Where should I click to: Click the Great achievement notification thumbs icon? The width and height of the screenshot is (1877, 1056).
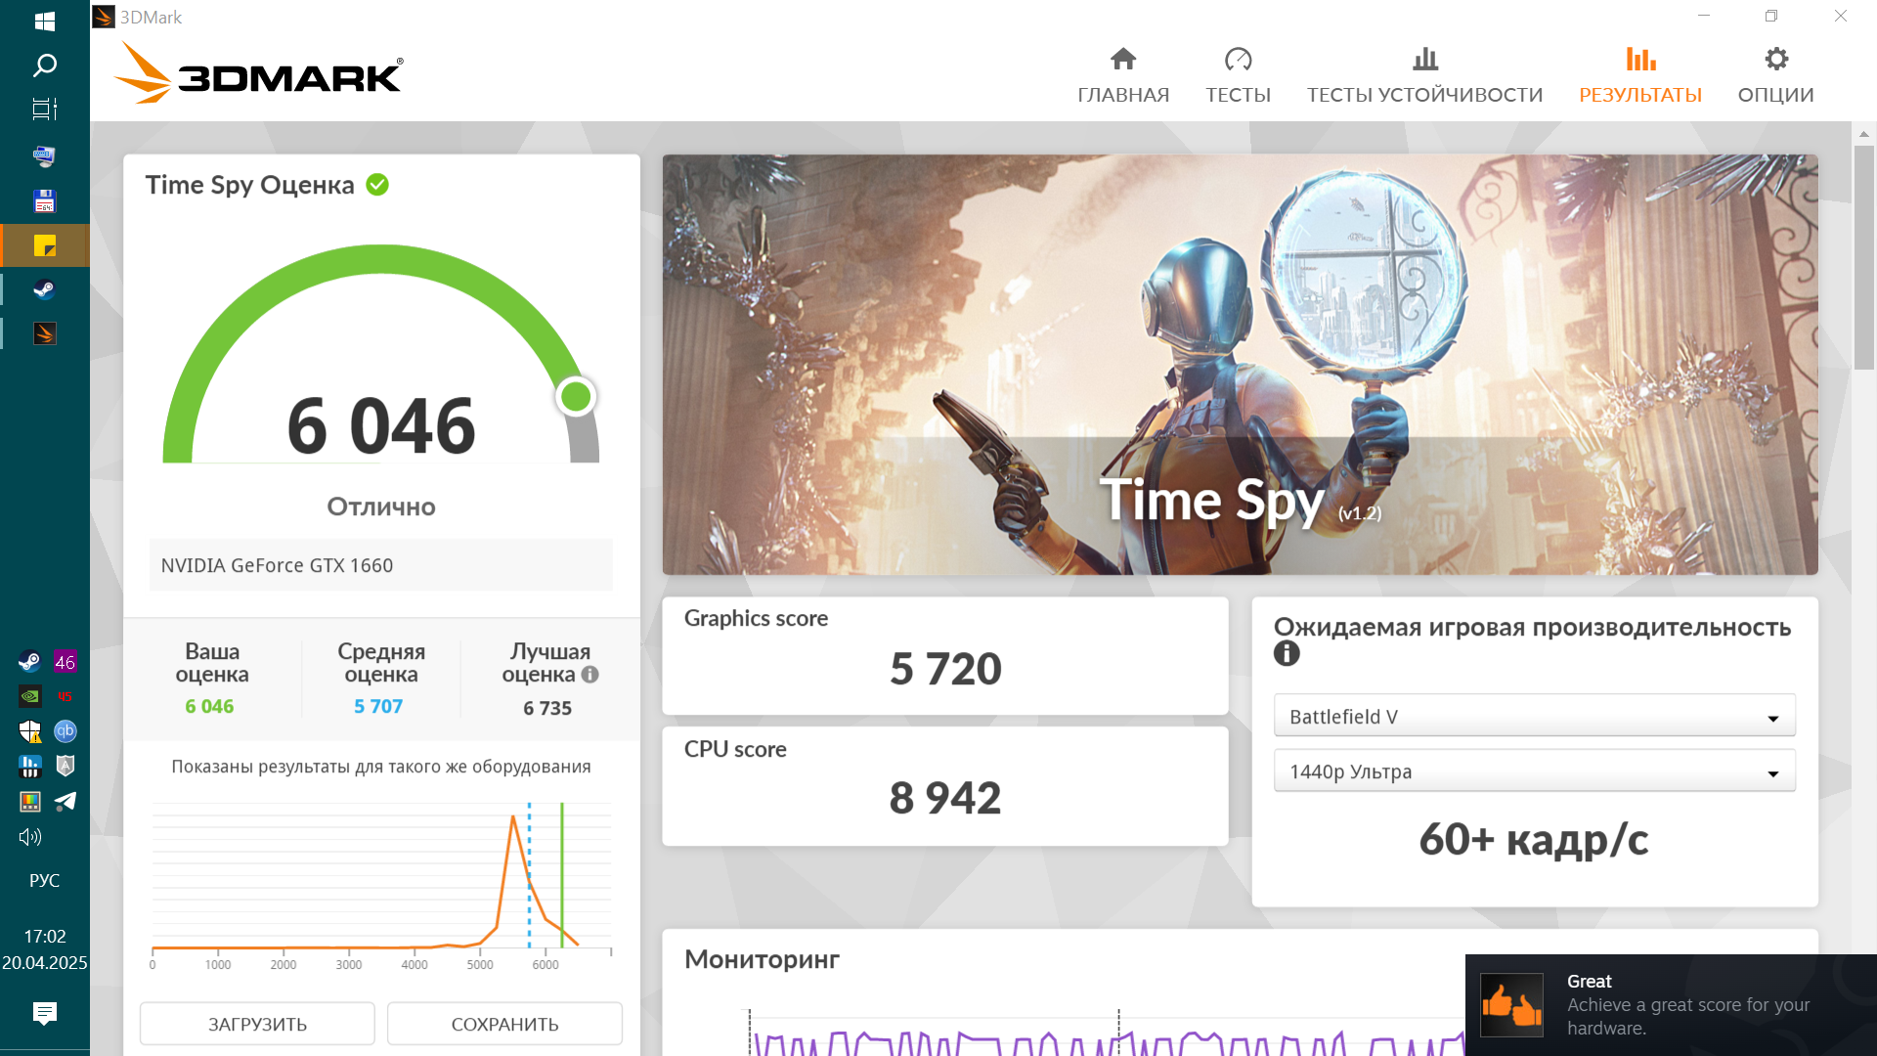pyautogui.click(x=1511, y=1004)
